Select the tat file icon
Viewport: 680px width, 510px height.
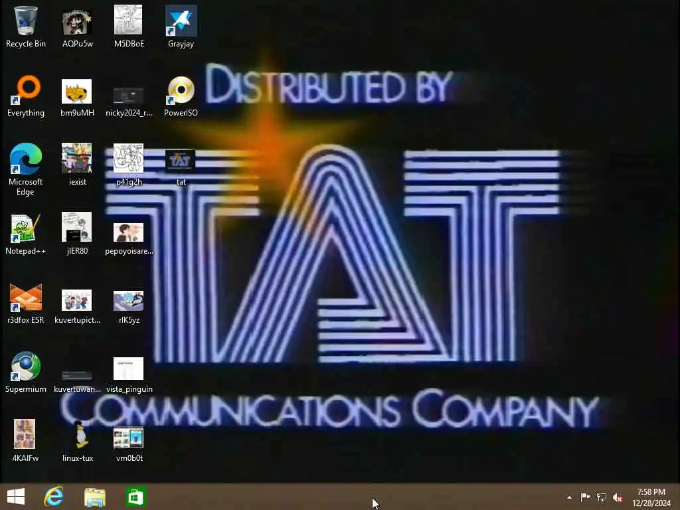point(181,168)
